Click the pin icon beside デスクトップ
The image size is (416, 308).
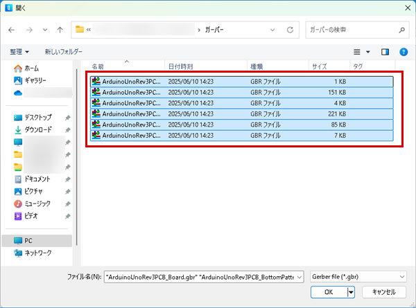click(x=68, y=118)
